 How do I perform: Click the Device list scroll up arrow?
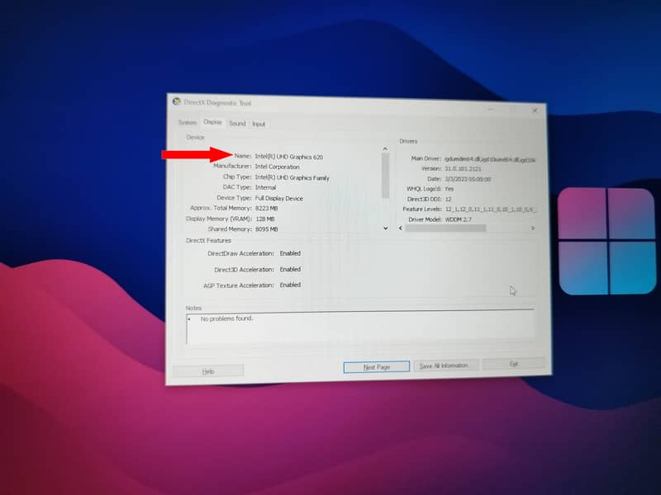(384, 149)
